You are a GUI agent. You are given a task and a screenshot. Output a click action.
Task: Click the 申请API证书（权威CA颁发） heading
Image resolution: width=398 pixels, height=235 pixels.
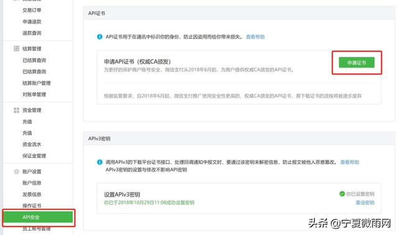[137, 62]
